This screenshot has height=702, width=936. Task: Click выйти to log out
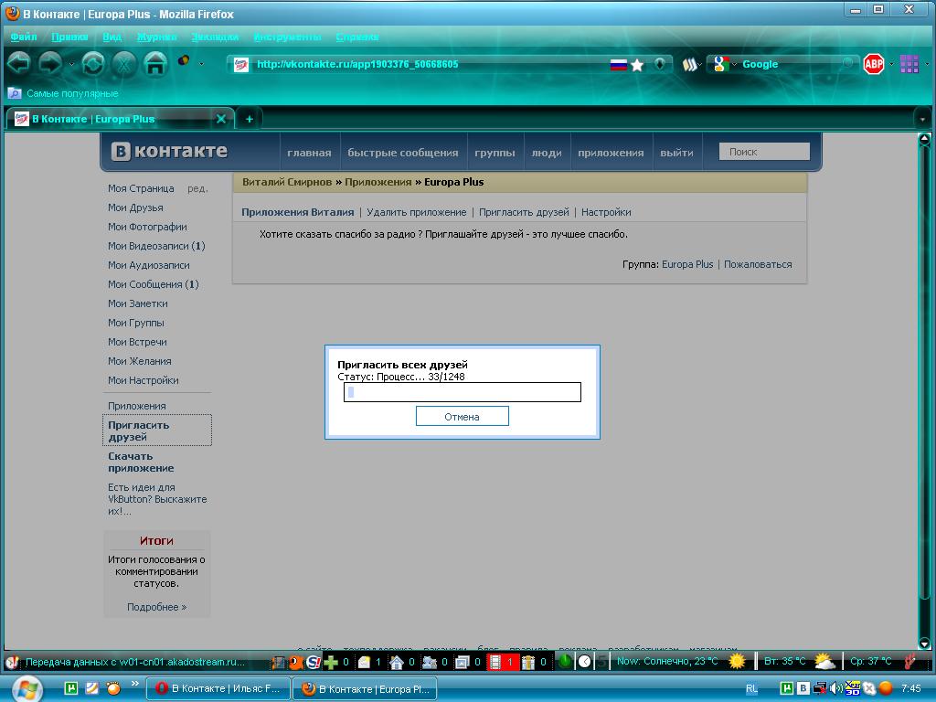tap(677, 153)
